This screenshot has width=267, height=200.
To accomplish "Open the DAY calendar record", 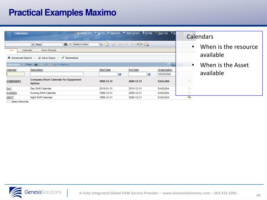I will pos(9,89).
